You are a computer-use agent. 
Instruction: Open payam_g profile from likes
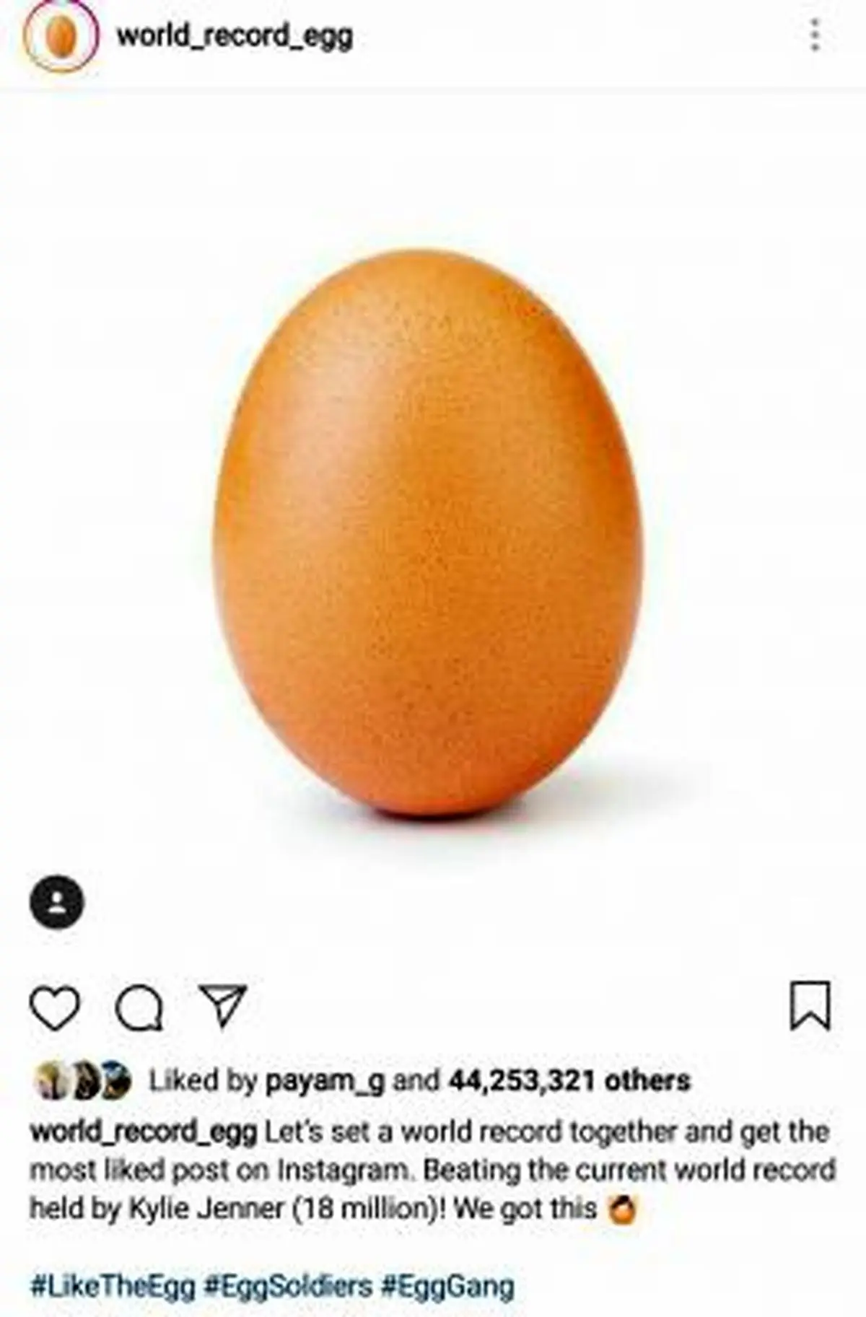pyautogui.click(x=325, y=1081)
